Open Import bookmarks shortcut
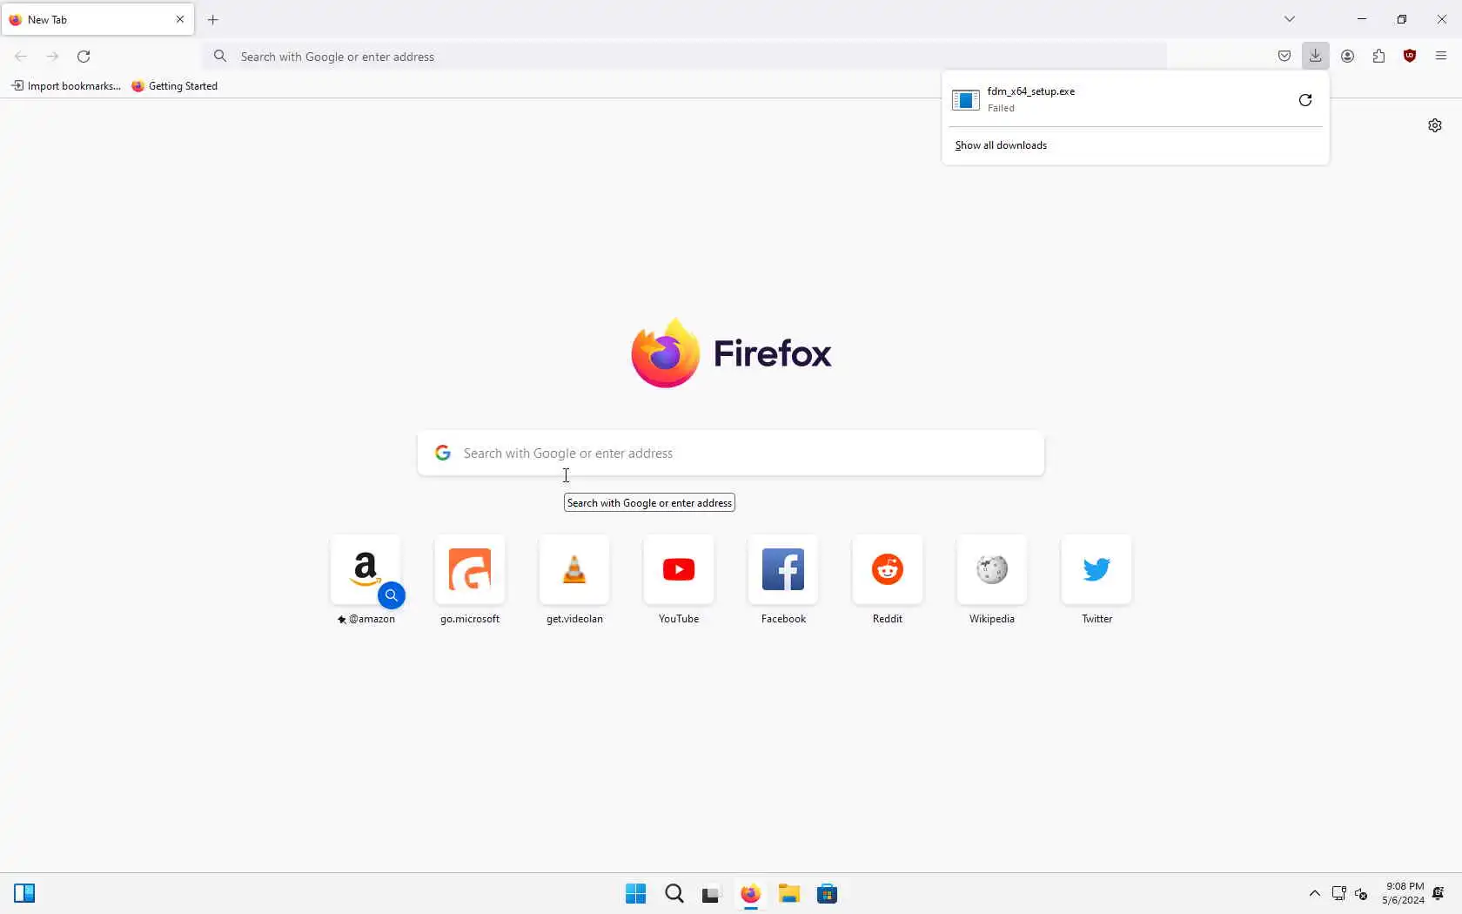 coord(65,86)
